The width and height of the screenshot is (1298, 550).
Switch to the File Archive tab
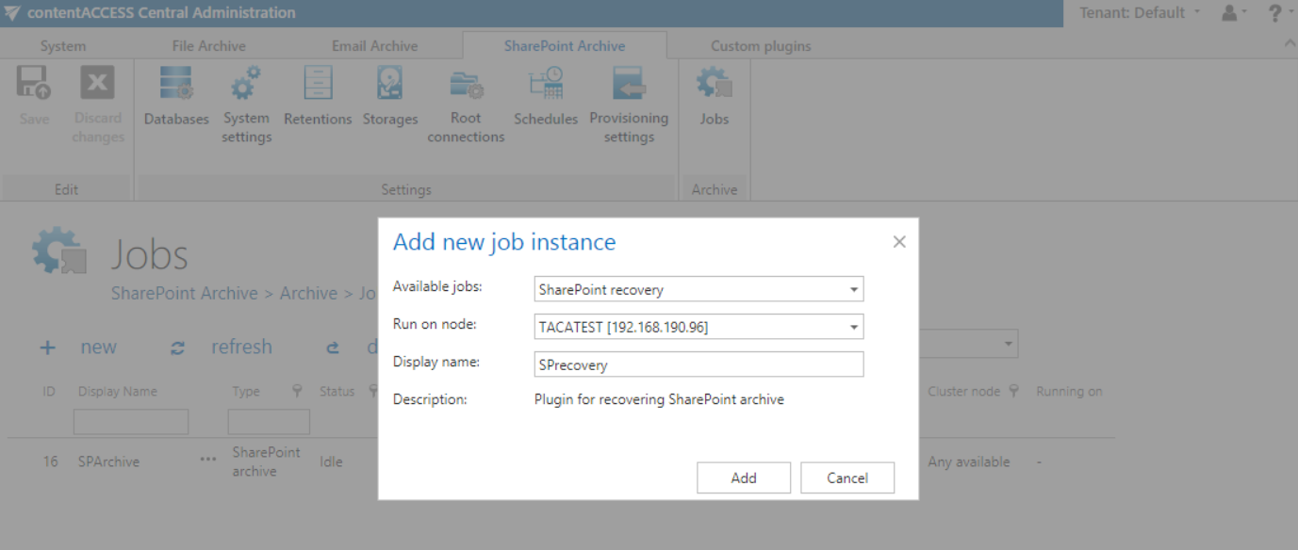208,45
